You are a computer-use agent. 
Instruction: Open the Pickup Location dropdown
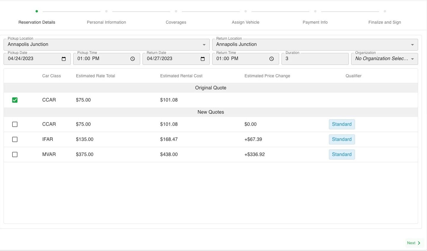coord(204,44)
